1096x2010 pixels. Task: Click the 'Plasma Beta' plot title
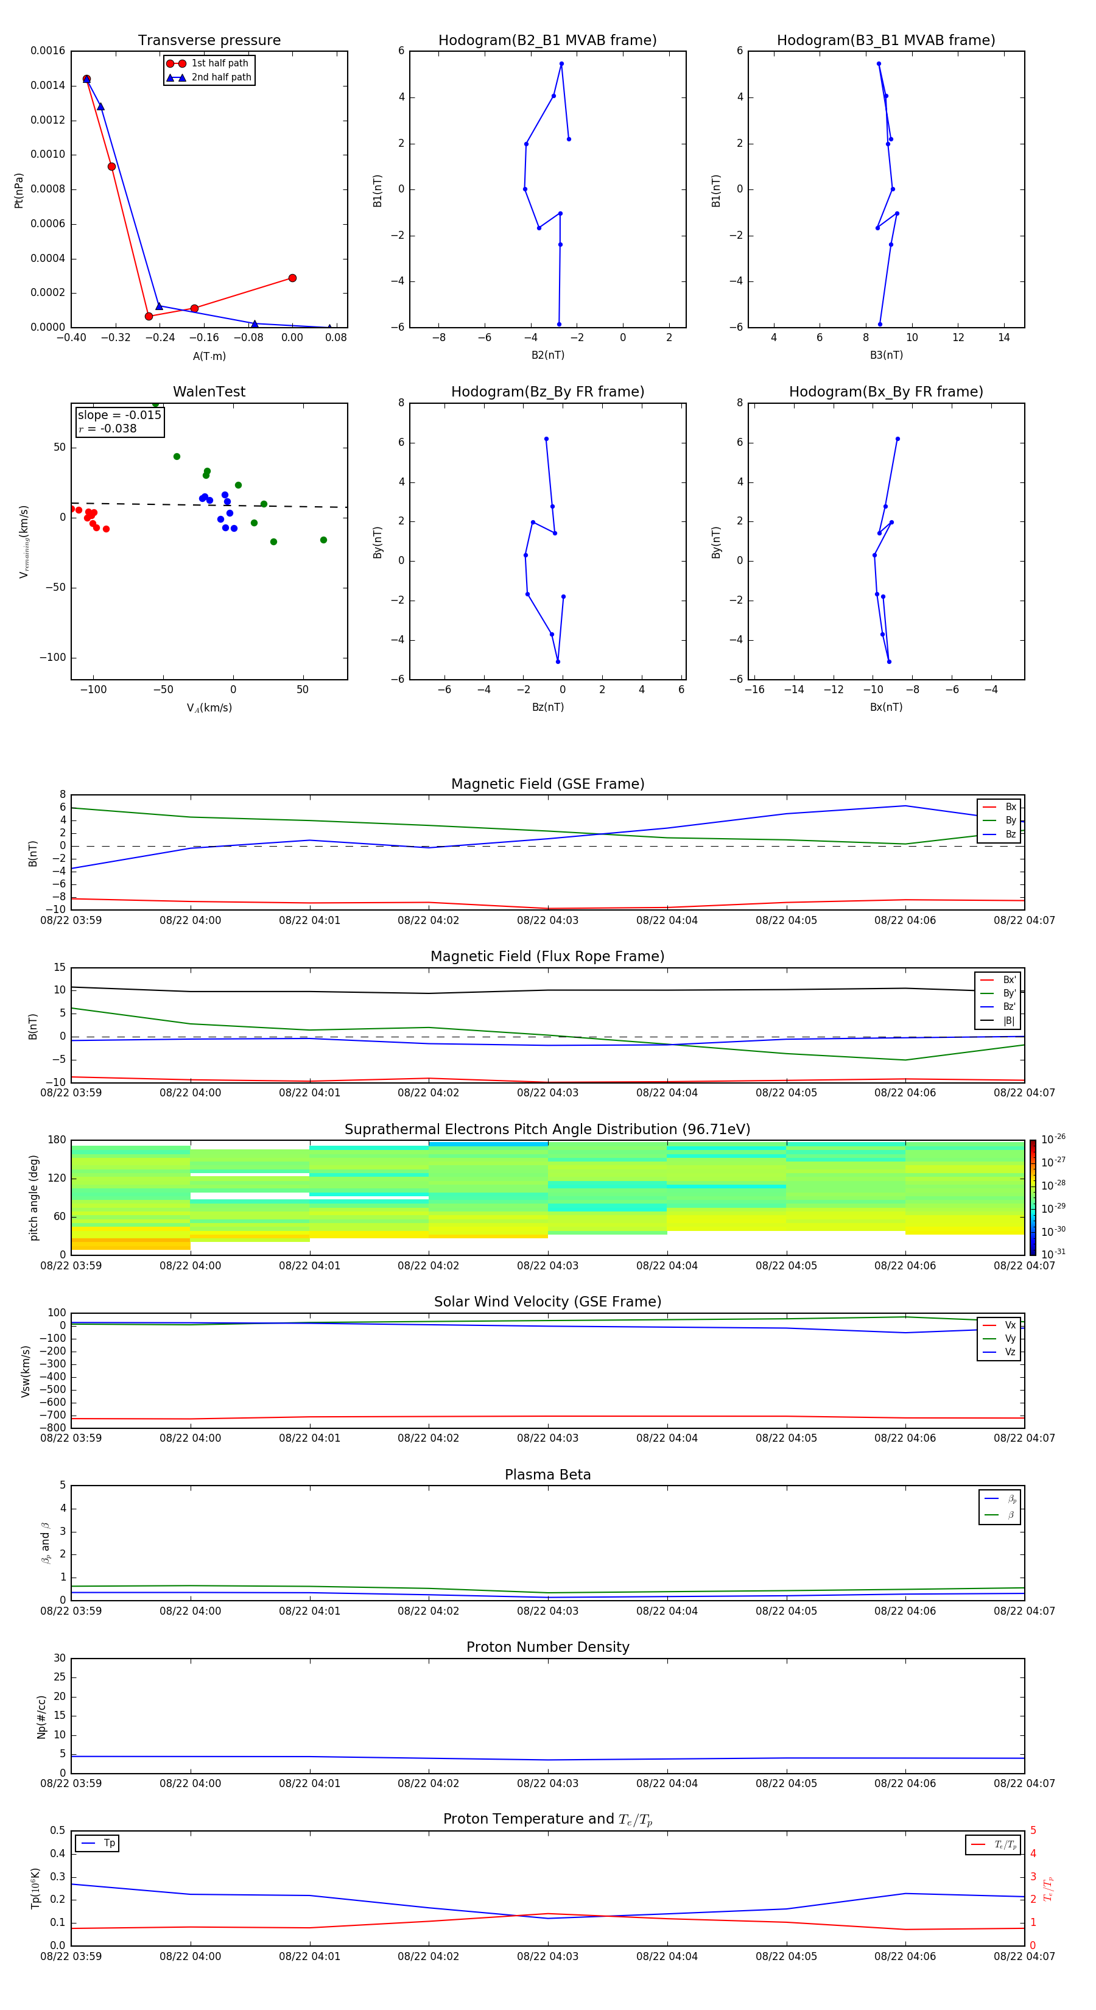[x=547, y=1475]
